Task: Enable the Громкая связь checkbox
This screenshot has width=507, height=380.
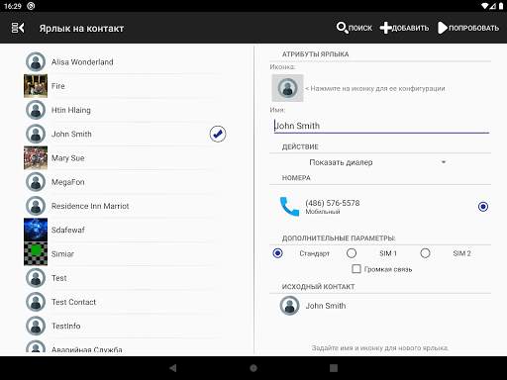Action: [x=356, y=269]
